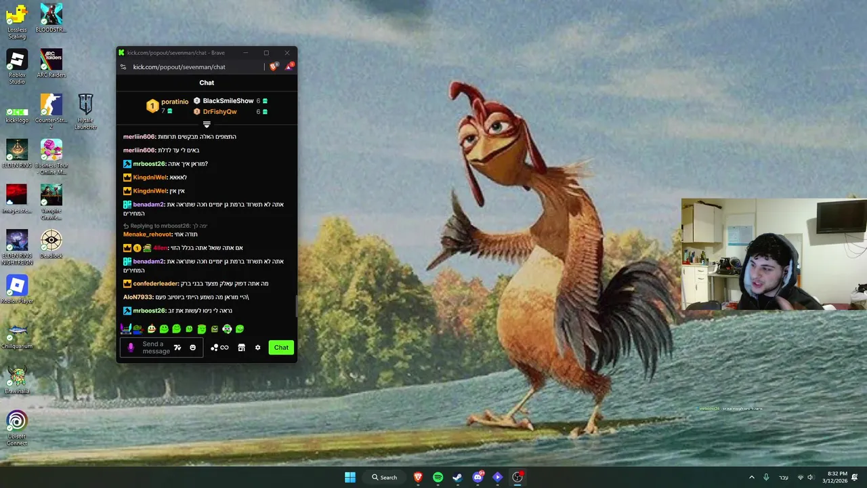The height and width of the screenshot is (488, 867).
Task: Select DrFishyQw in the leaderboard
Action: click(219, 112)
